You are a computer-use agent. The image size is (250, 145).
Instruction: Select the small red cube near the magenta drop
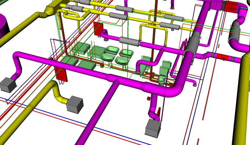click(x=149, y=98)
